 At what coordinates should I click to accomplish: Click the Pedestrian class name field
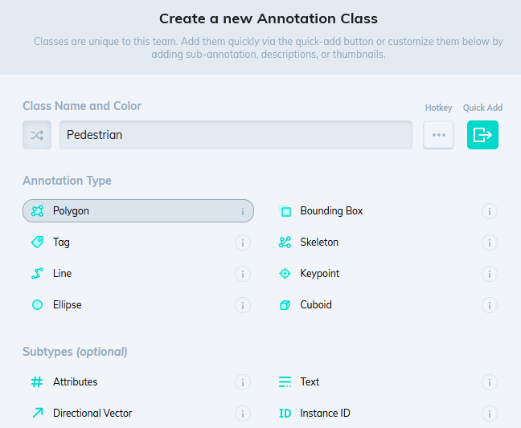tap(236, 135)
